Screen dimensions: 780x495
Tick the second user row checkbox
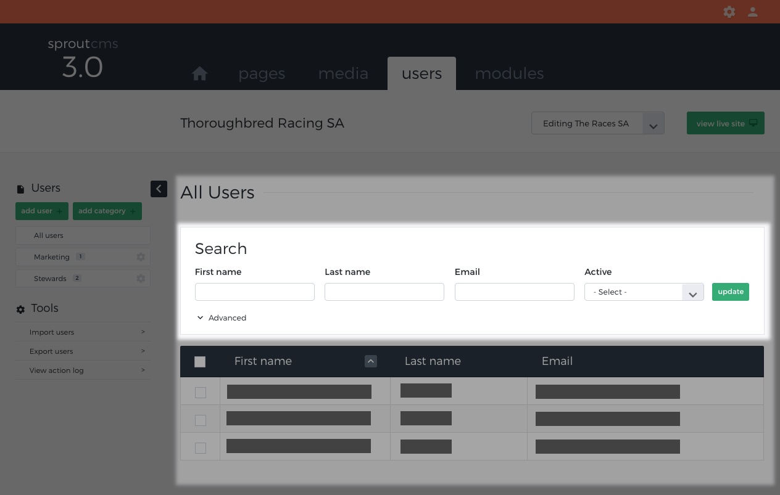click(x=201, y=420)
